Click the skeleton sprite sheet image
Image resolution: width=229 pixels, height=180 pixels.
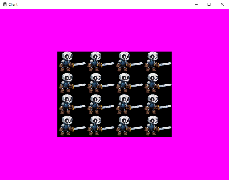(x=114, y=94)
